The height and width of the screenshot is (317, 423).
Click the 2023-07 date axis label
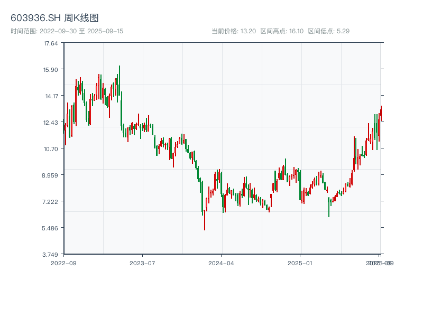coord(143,263)
